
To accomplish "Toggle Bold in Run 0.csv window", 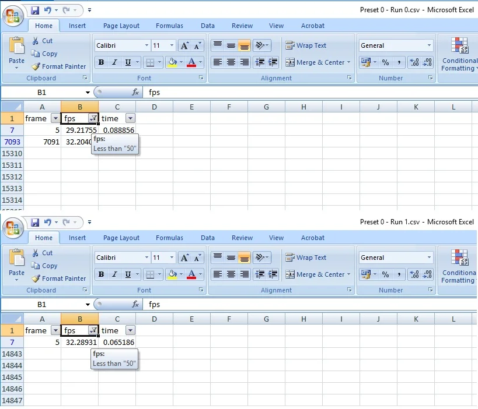I will pos(101,62).
